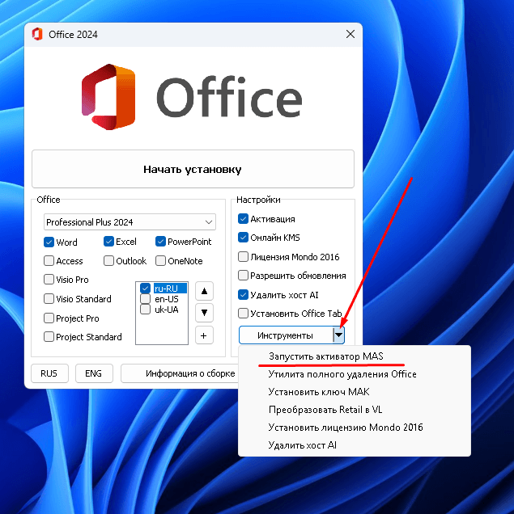Move language up with the up-arrow button

point(204,291)
